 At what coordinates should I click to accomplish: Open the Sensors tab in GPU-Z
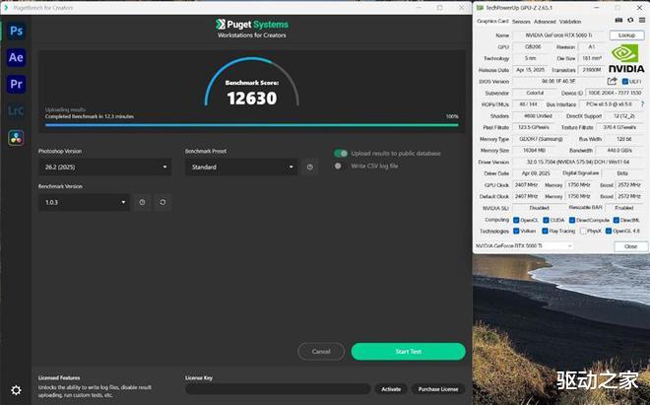[x=521, y=21]
